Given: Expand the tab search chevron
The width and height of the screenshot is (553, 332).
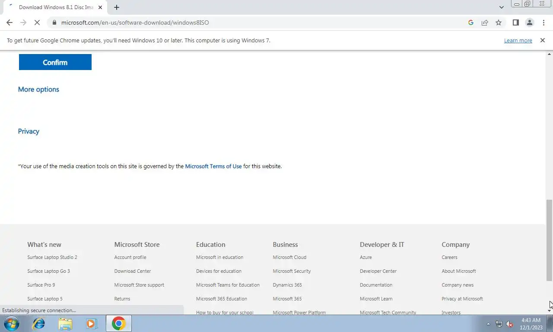Looking at the screenshot, I should tap(501, 7).
